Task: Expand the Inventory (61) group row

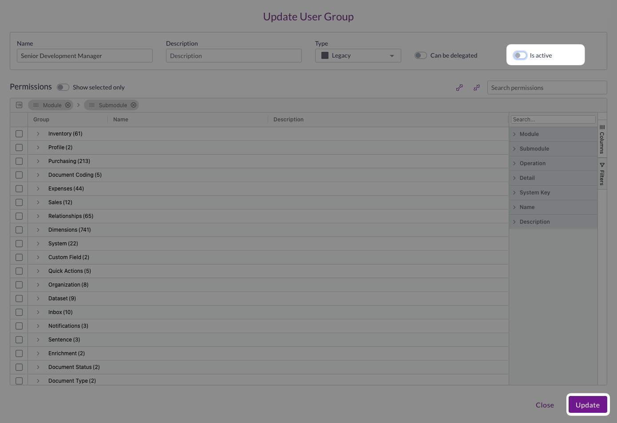Action: (x=38, y=134)
